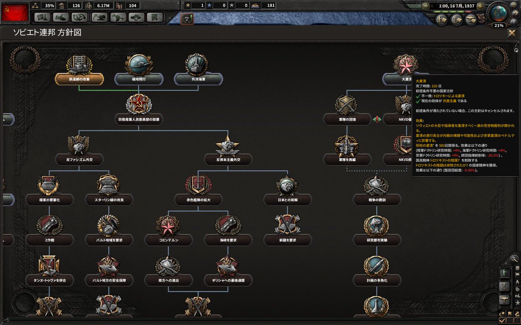Click the 日本との和解 handshake focus icon
Image resolution: width=521 pixels, height=325 pixels.
tap(287, 185)
